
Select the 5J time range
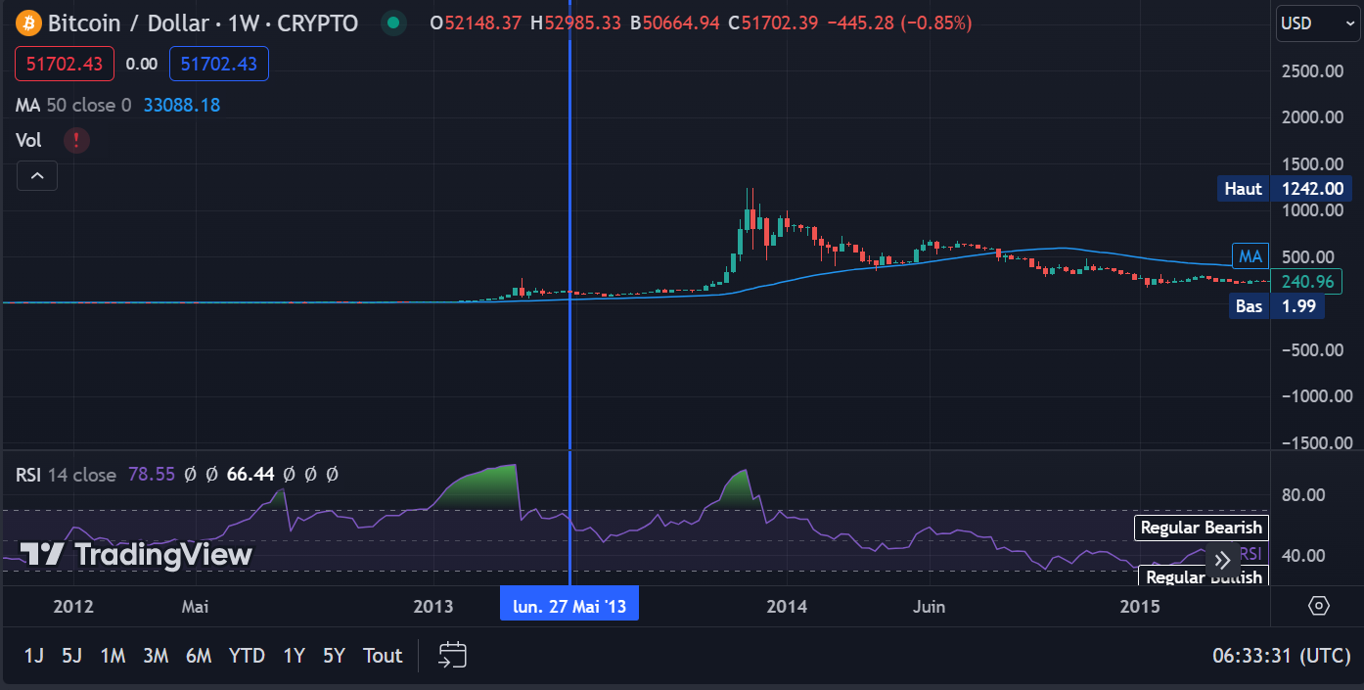(71, 656)
